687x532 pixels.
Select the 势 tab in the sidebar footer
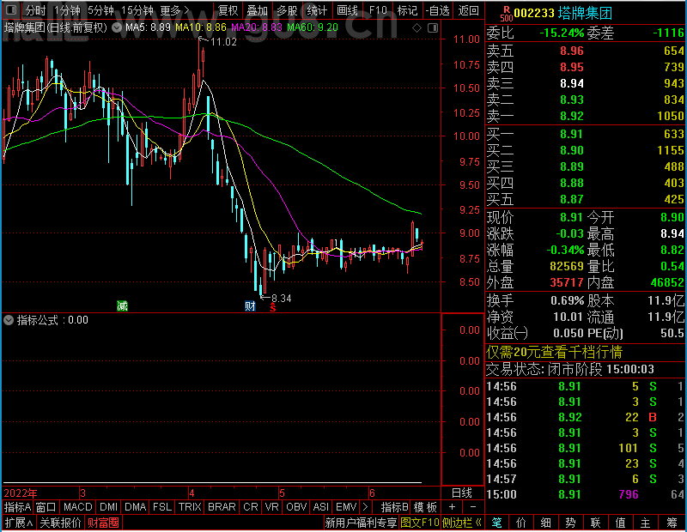coord(570,523)
